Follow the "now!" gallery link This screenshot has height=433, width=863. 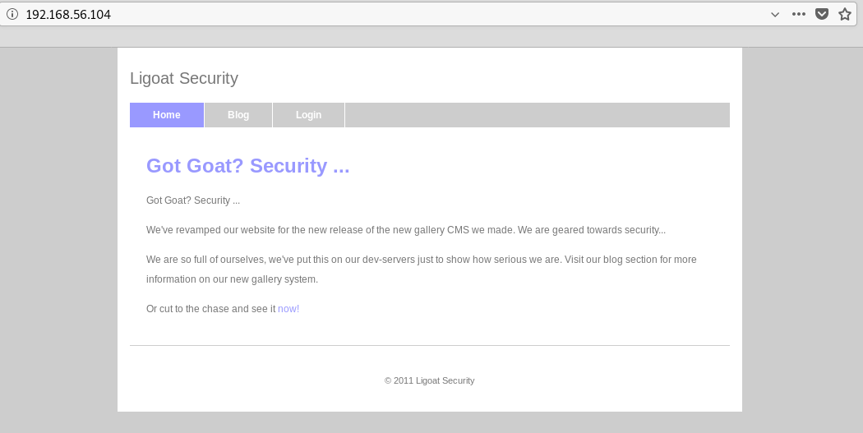(x=288, y=309)
